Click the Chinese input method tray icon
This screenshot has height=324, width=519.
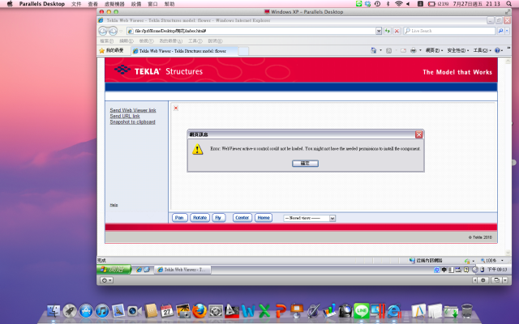coord(444,270)
